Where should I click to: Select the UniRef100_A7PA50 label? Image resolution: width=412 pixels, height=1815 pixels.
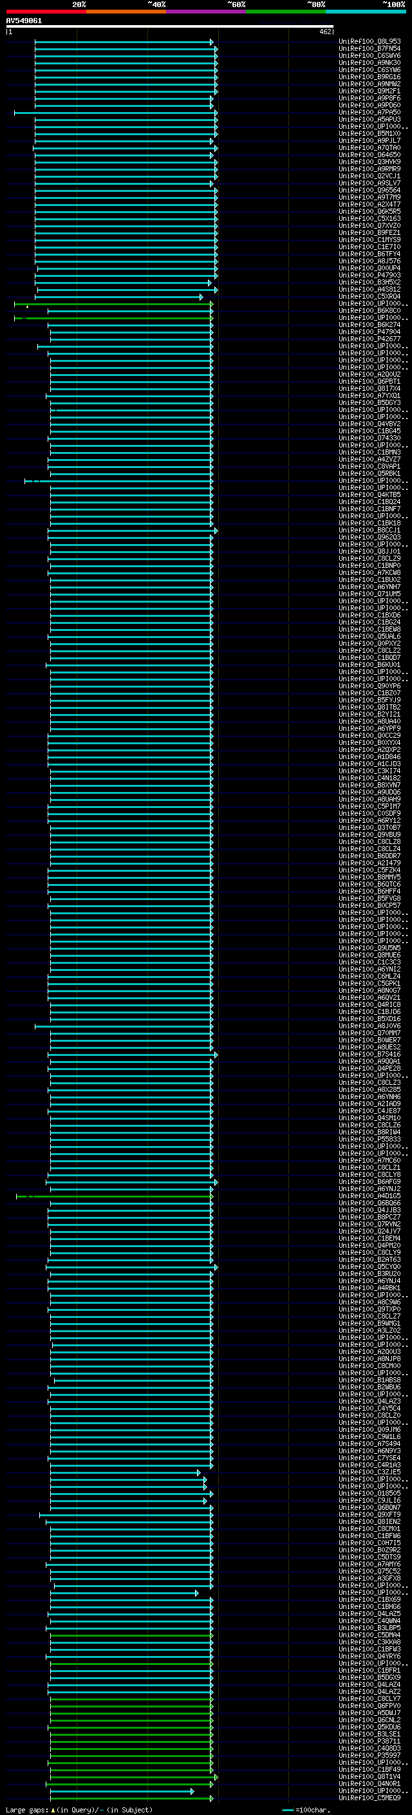pos(369,112)
